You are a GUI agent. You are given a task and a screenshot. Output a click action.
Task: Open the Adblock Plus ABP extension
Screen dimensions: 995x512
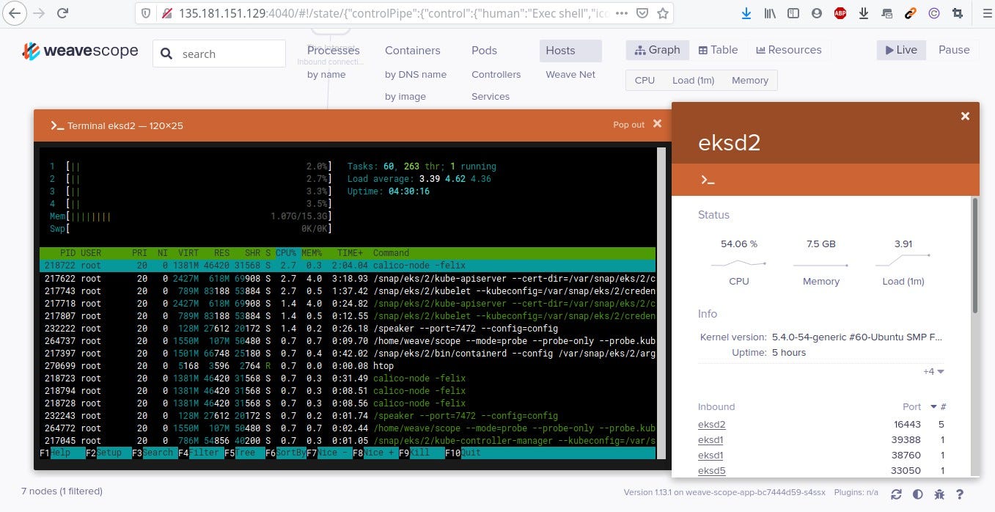(x=840, y=13)
